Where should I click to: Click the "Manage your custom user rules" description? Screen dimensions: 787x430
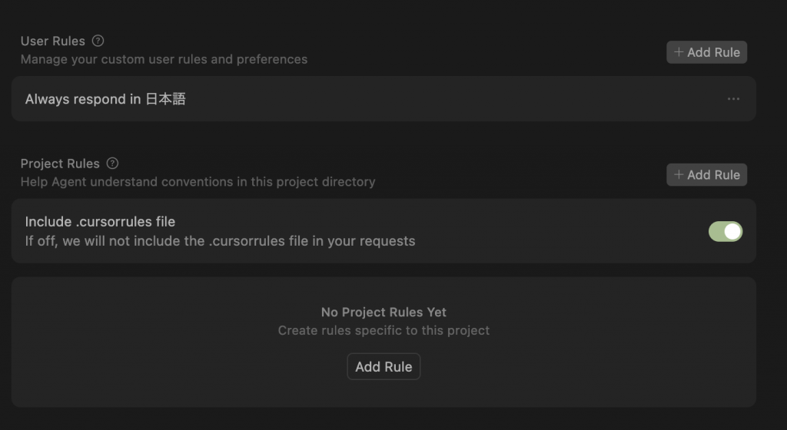(x=164, y=59)
